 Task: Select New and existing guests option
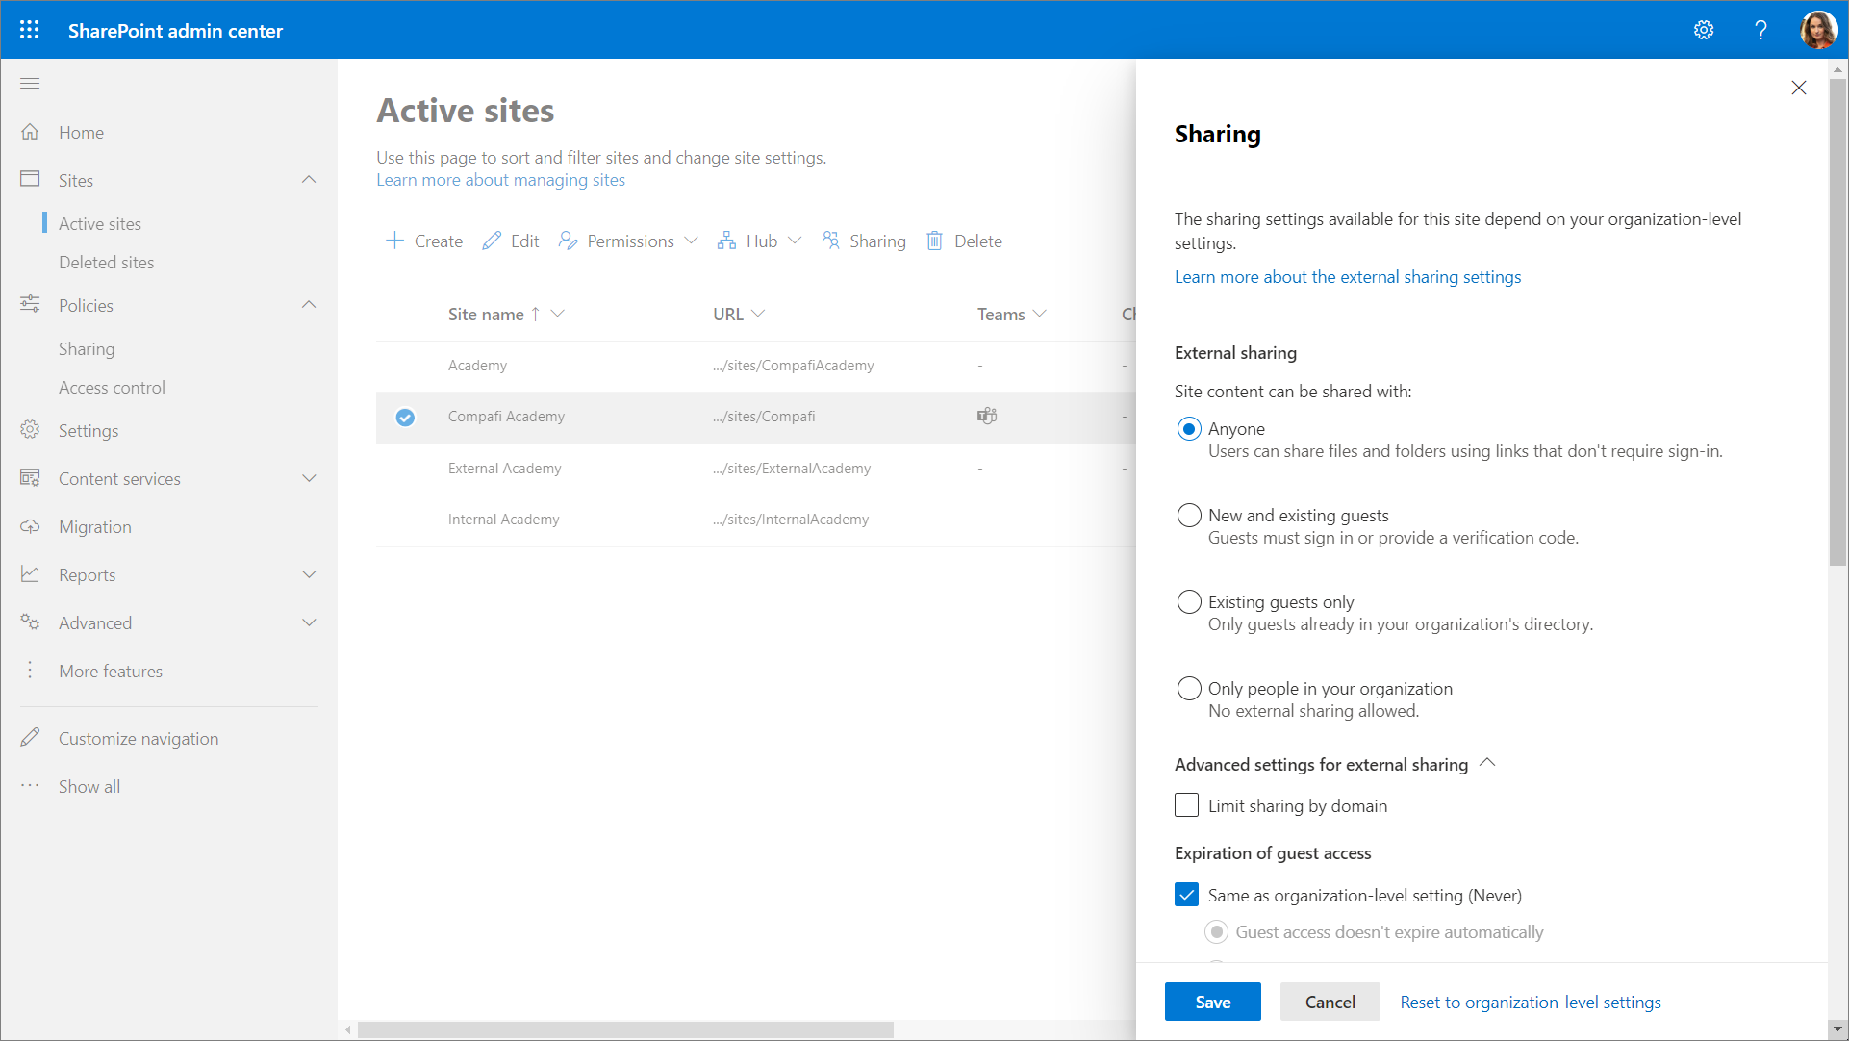1189,516
